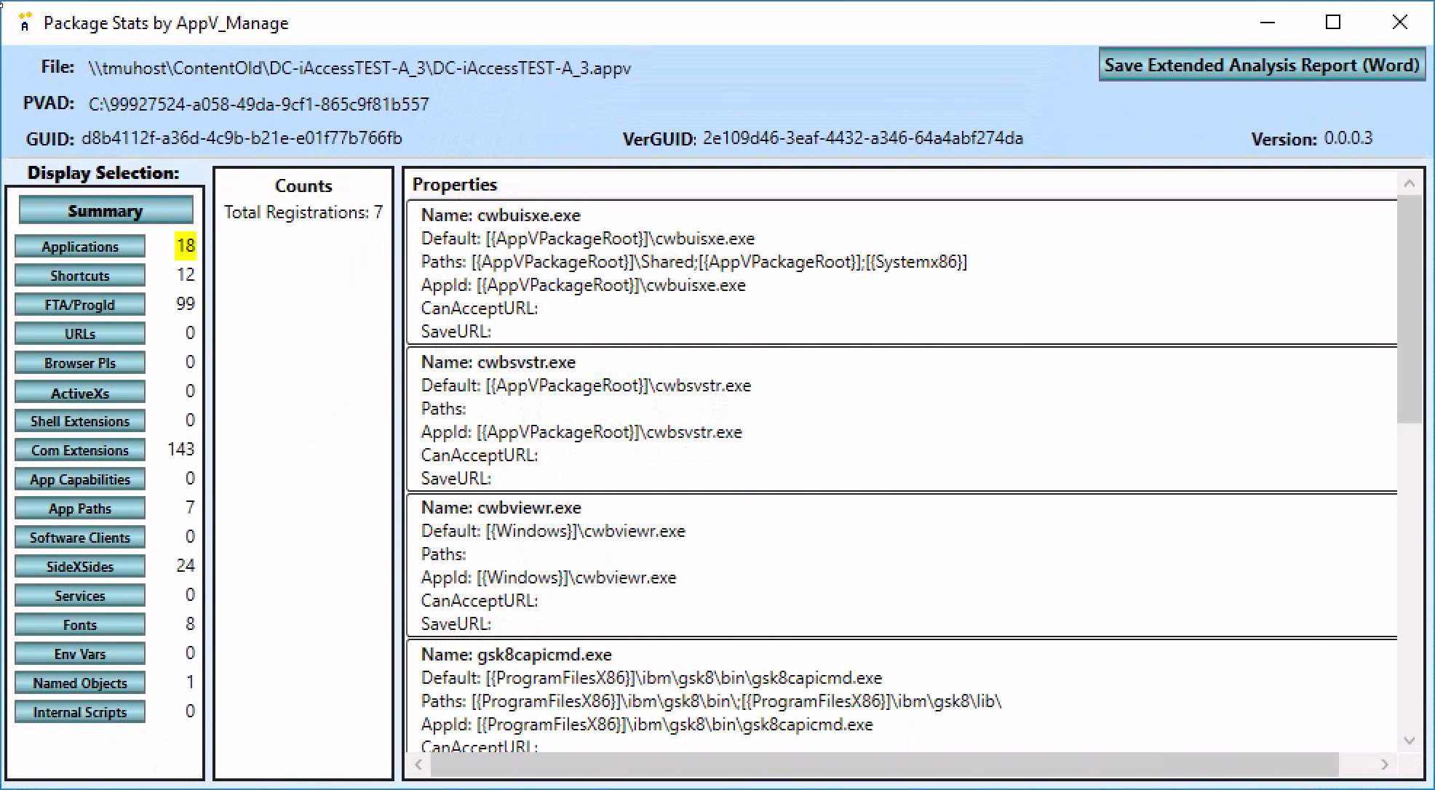Select the Shortcuts category button

(80, 276)
